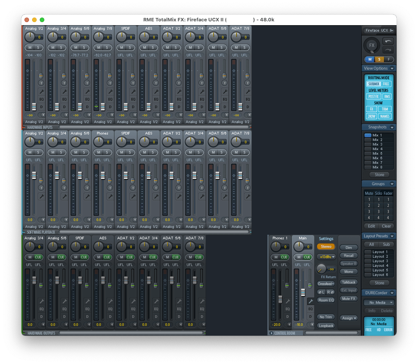The image size is (418, 364).
Task: Open the No Media dropdown
Action: (379, 303)
